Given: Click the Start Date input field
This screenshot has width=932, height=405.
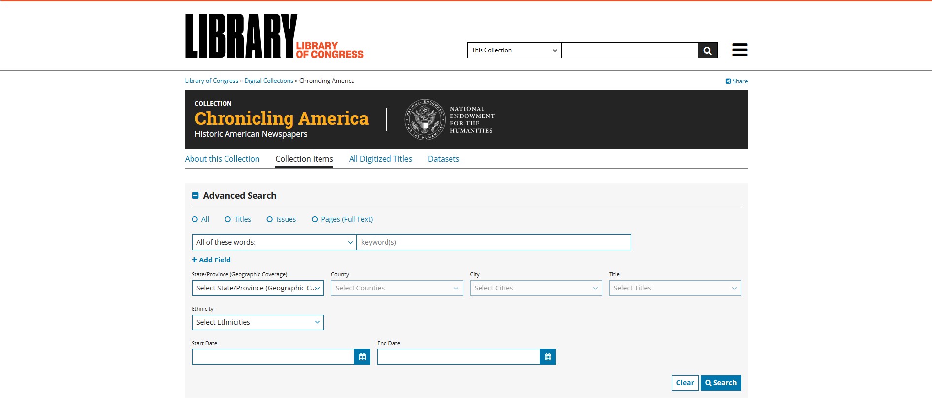Looking at the screenshot, I should tap(273, 357).
